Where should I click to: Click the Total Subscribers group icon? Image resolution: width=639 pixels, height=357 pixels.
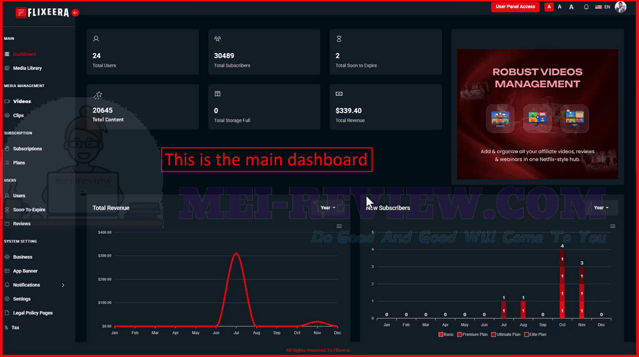(218, 39)
